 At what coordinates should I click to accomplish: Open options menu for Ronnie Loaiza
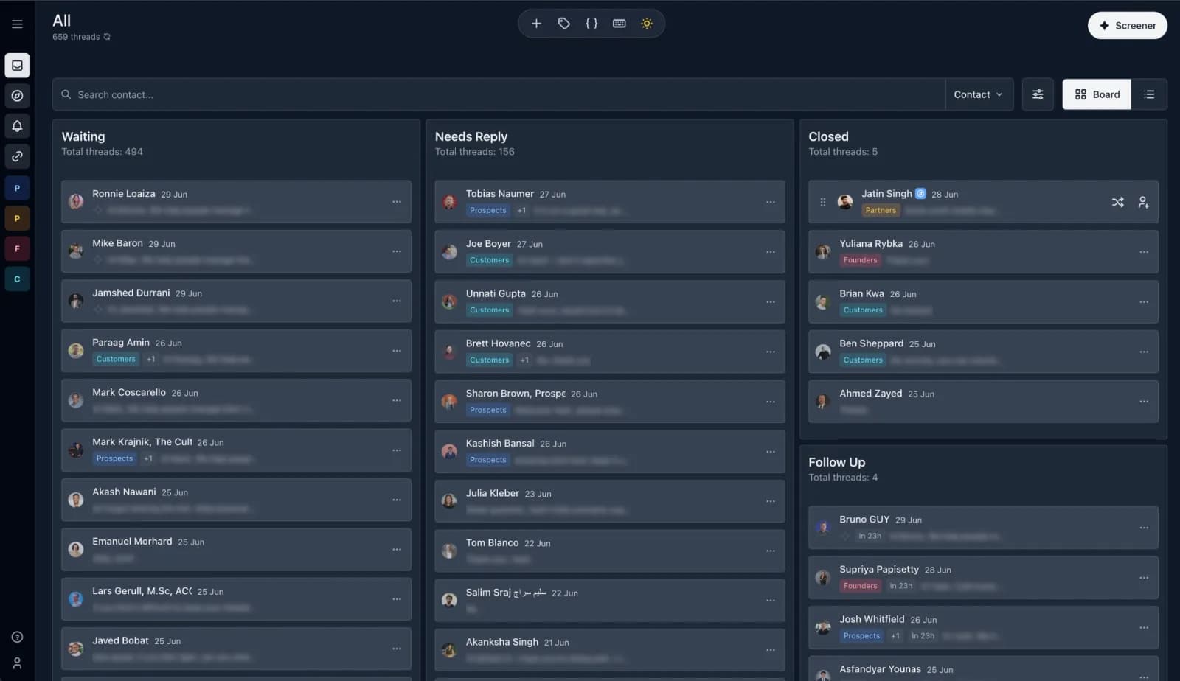point(397,202)
